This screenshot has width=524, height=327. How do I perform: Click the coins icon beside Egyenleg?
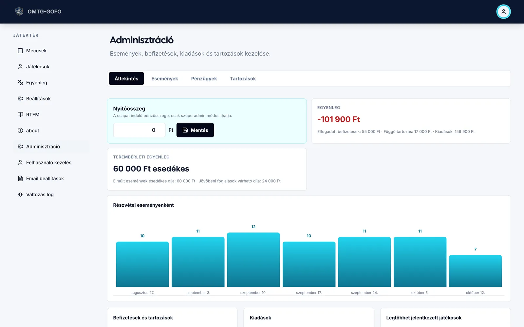tap(20, 82)
